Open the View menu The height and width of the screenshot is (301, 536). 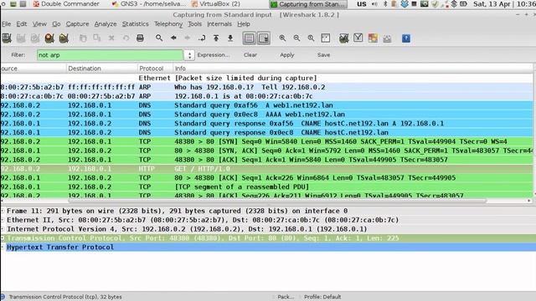(39, 24)
